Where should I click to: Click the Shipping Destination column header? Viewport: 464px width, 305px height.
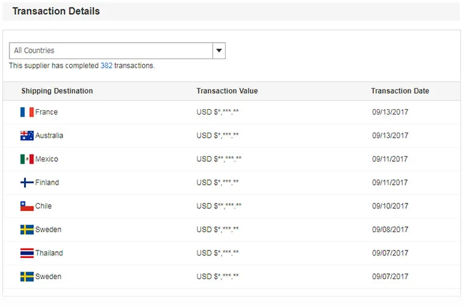click(x=57, y=91)
